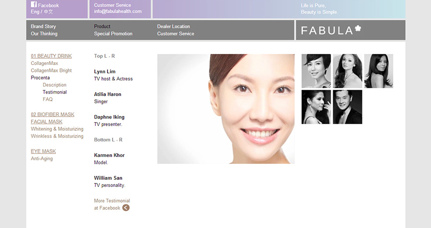Open Customer Service in gray navigation bar
This screenshot has height=228, width=431.
[x=175, y=34]
